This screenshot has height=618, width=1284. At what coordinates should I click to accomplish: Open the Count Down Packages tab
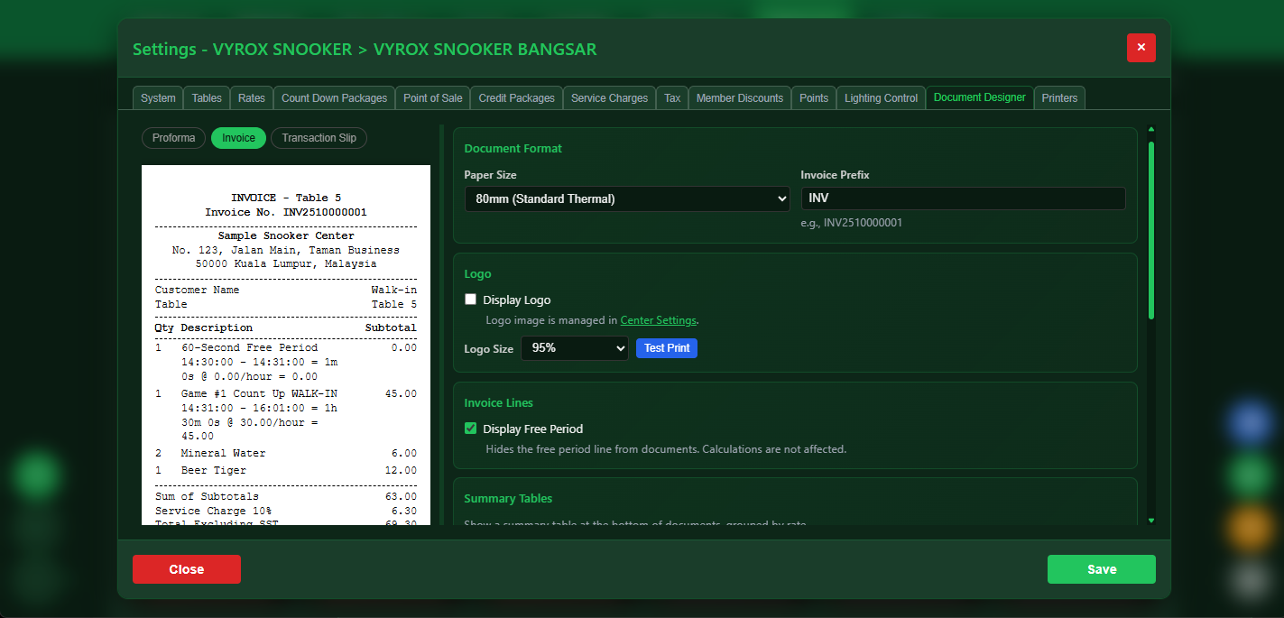(334, 97)
